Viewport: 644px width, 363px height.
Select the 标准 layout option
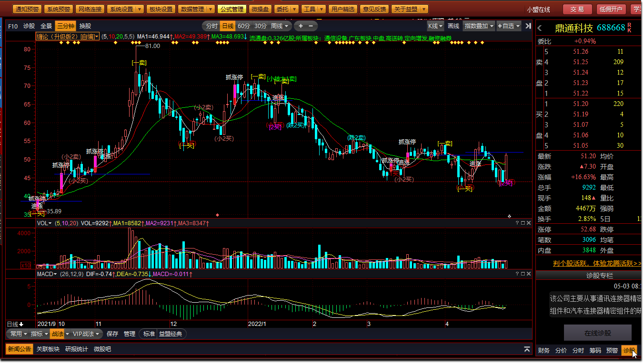click(149, 334)
